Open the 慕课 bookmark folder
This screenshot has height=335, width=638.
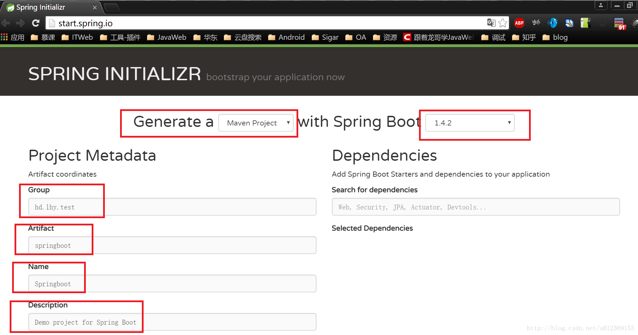(x=43, y=37)
